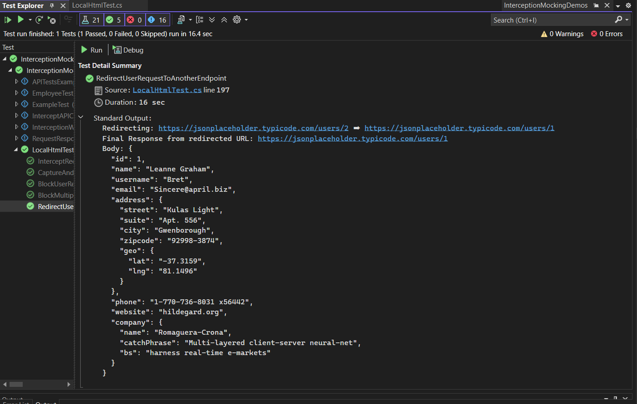Select the Test Explorer tab

coord(23,5)
